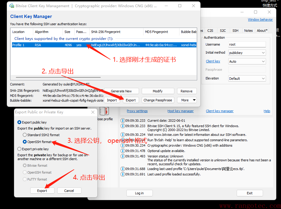Click the Bitvise key management title icon
Screen dimensions: 281x209
point(12,6)
